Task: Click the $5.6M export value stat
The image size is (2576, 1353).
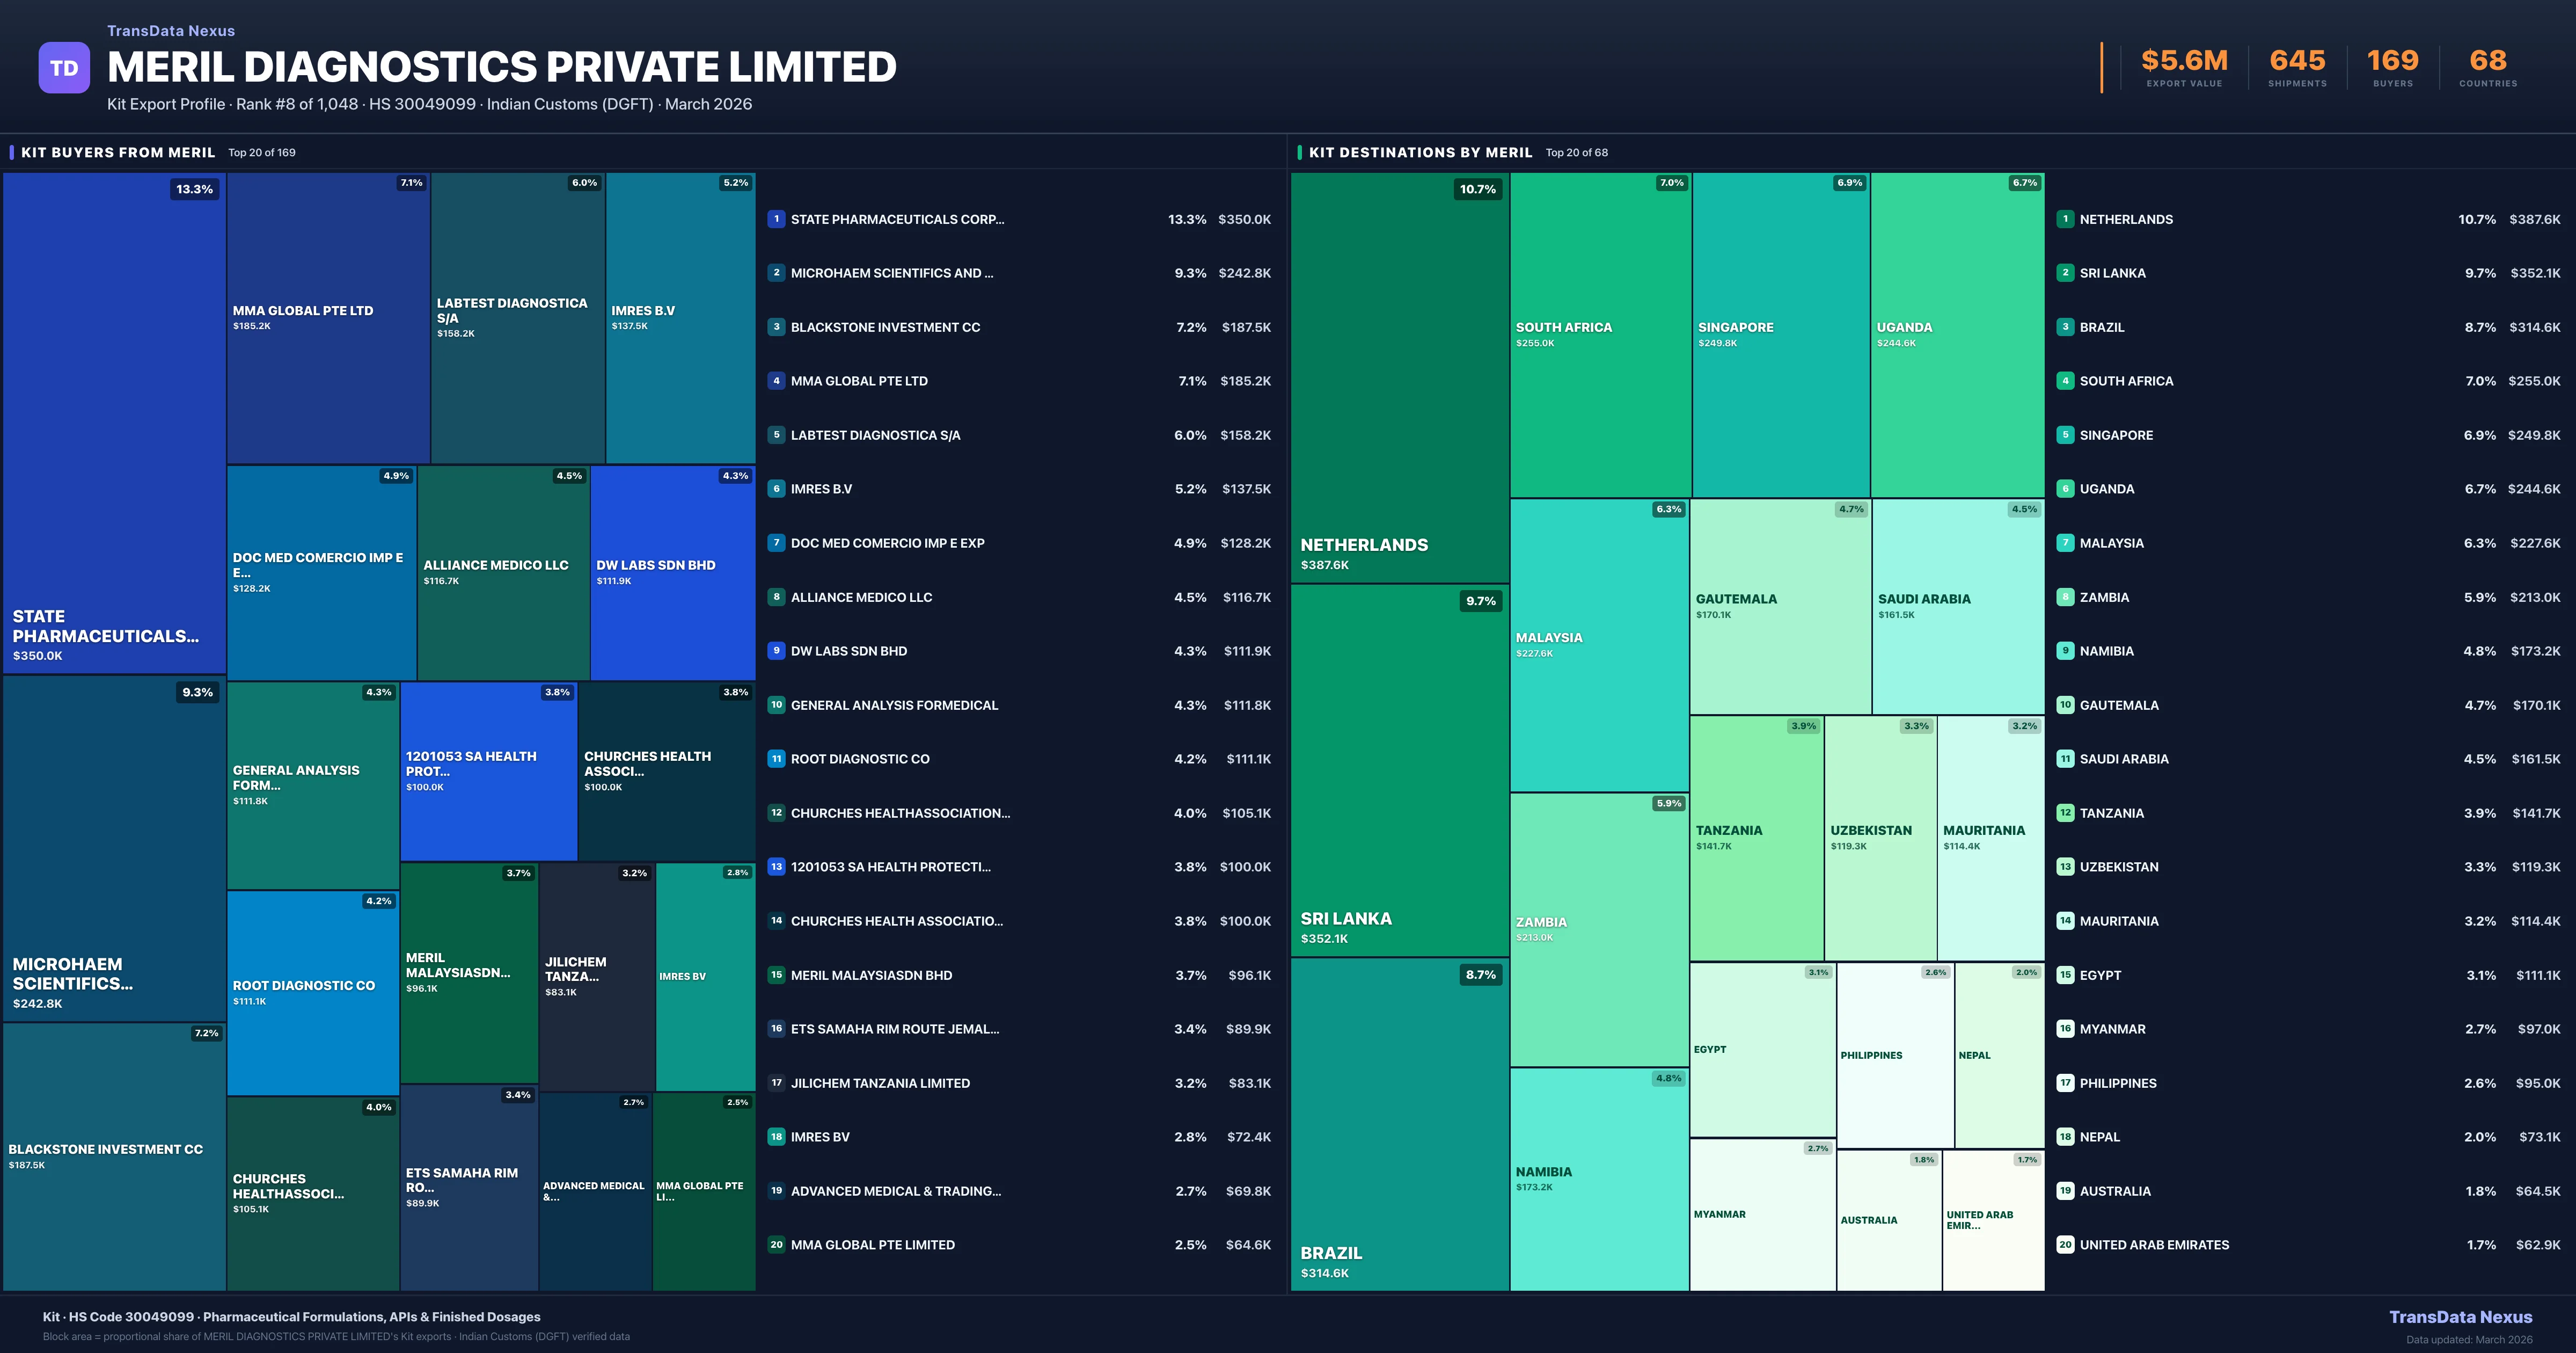Action: coord(2184,61)
